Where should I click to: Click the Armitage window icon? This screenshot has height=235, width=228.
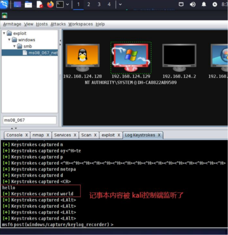click(x=5, y=15)
